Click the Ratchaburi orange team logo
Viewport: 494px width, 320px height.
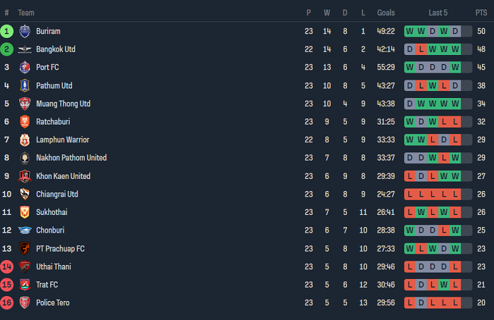pyautogui.click(x=25, y=121)
